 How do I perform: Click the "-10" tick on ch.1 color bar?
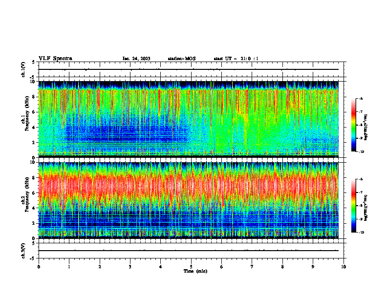[x=361, y=151]
